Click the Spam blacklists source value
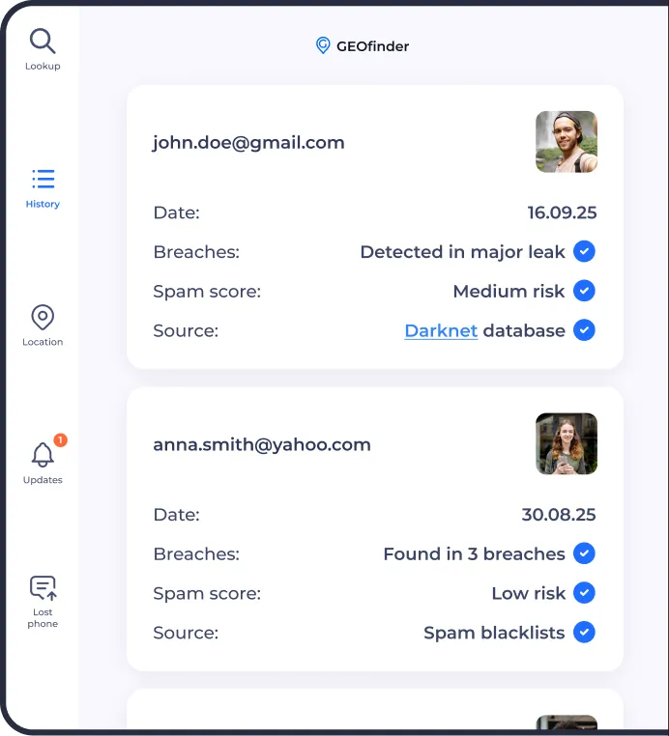 point(494,634)
